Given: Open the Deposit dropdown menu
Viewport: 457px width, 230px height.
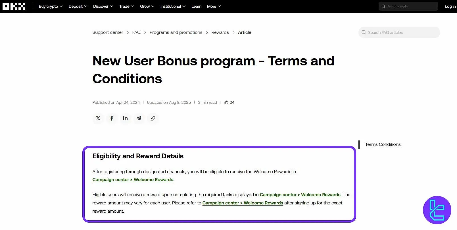Looking at the screenshot, I should 78,6.
